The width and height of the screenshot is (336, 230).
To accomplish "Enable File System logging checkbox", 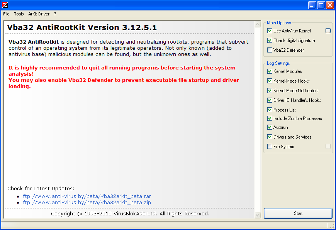I will (270, 147).
